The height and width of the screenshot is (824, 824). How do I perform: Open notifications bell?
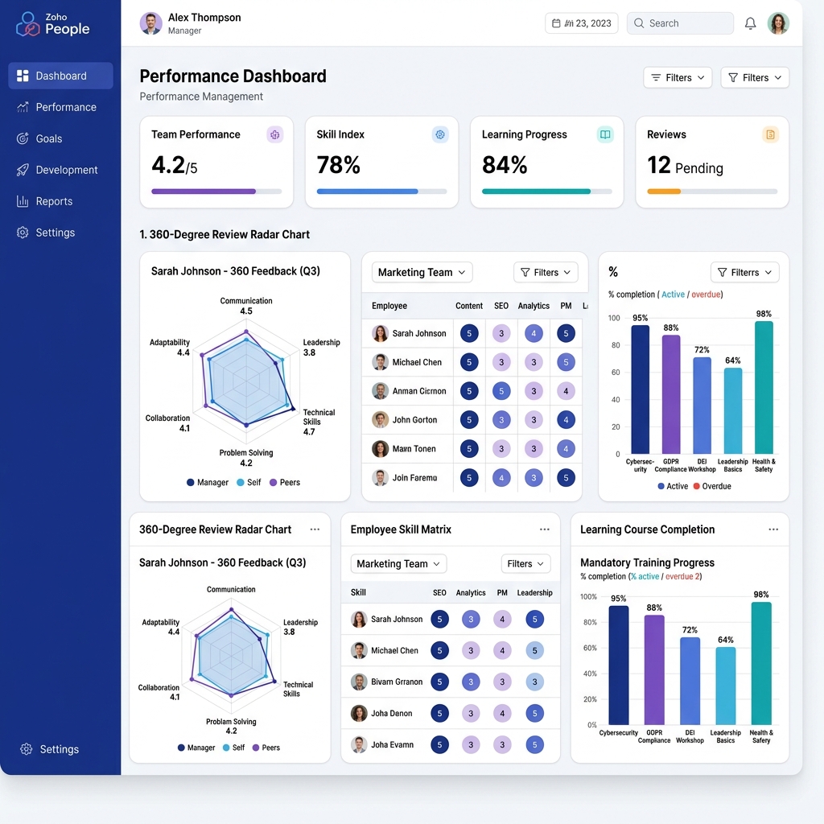pos(751,23)
